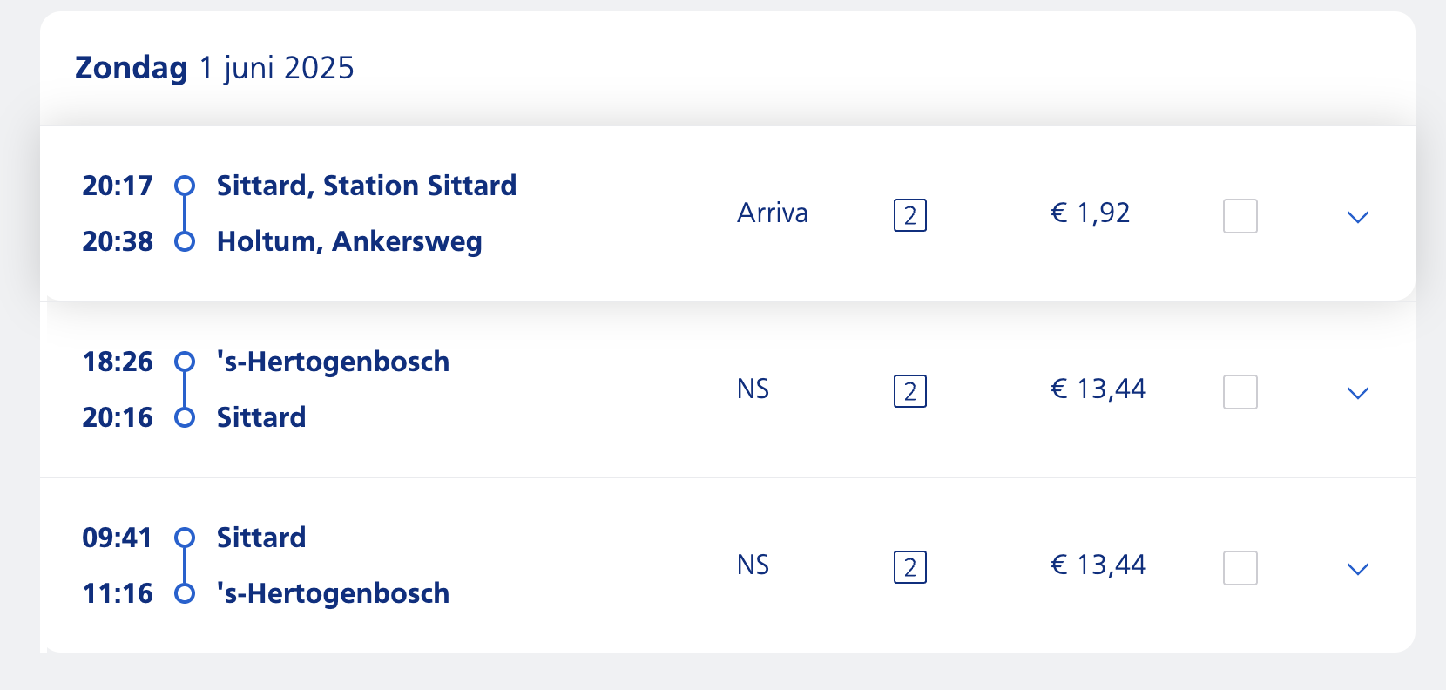
Task: Click class 2 icon on 18:26 NS trip
Action: pyautogui.click(x=909, y=391)
